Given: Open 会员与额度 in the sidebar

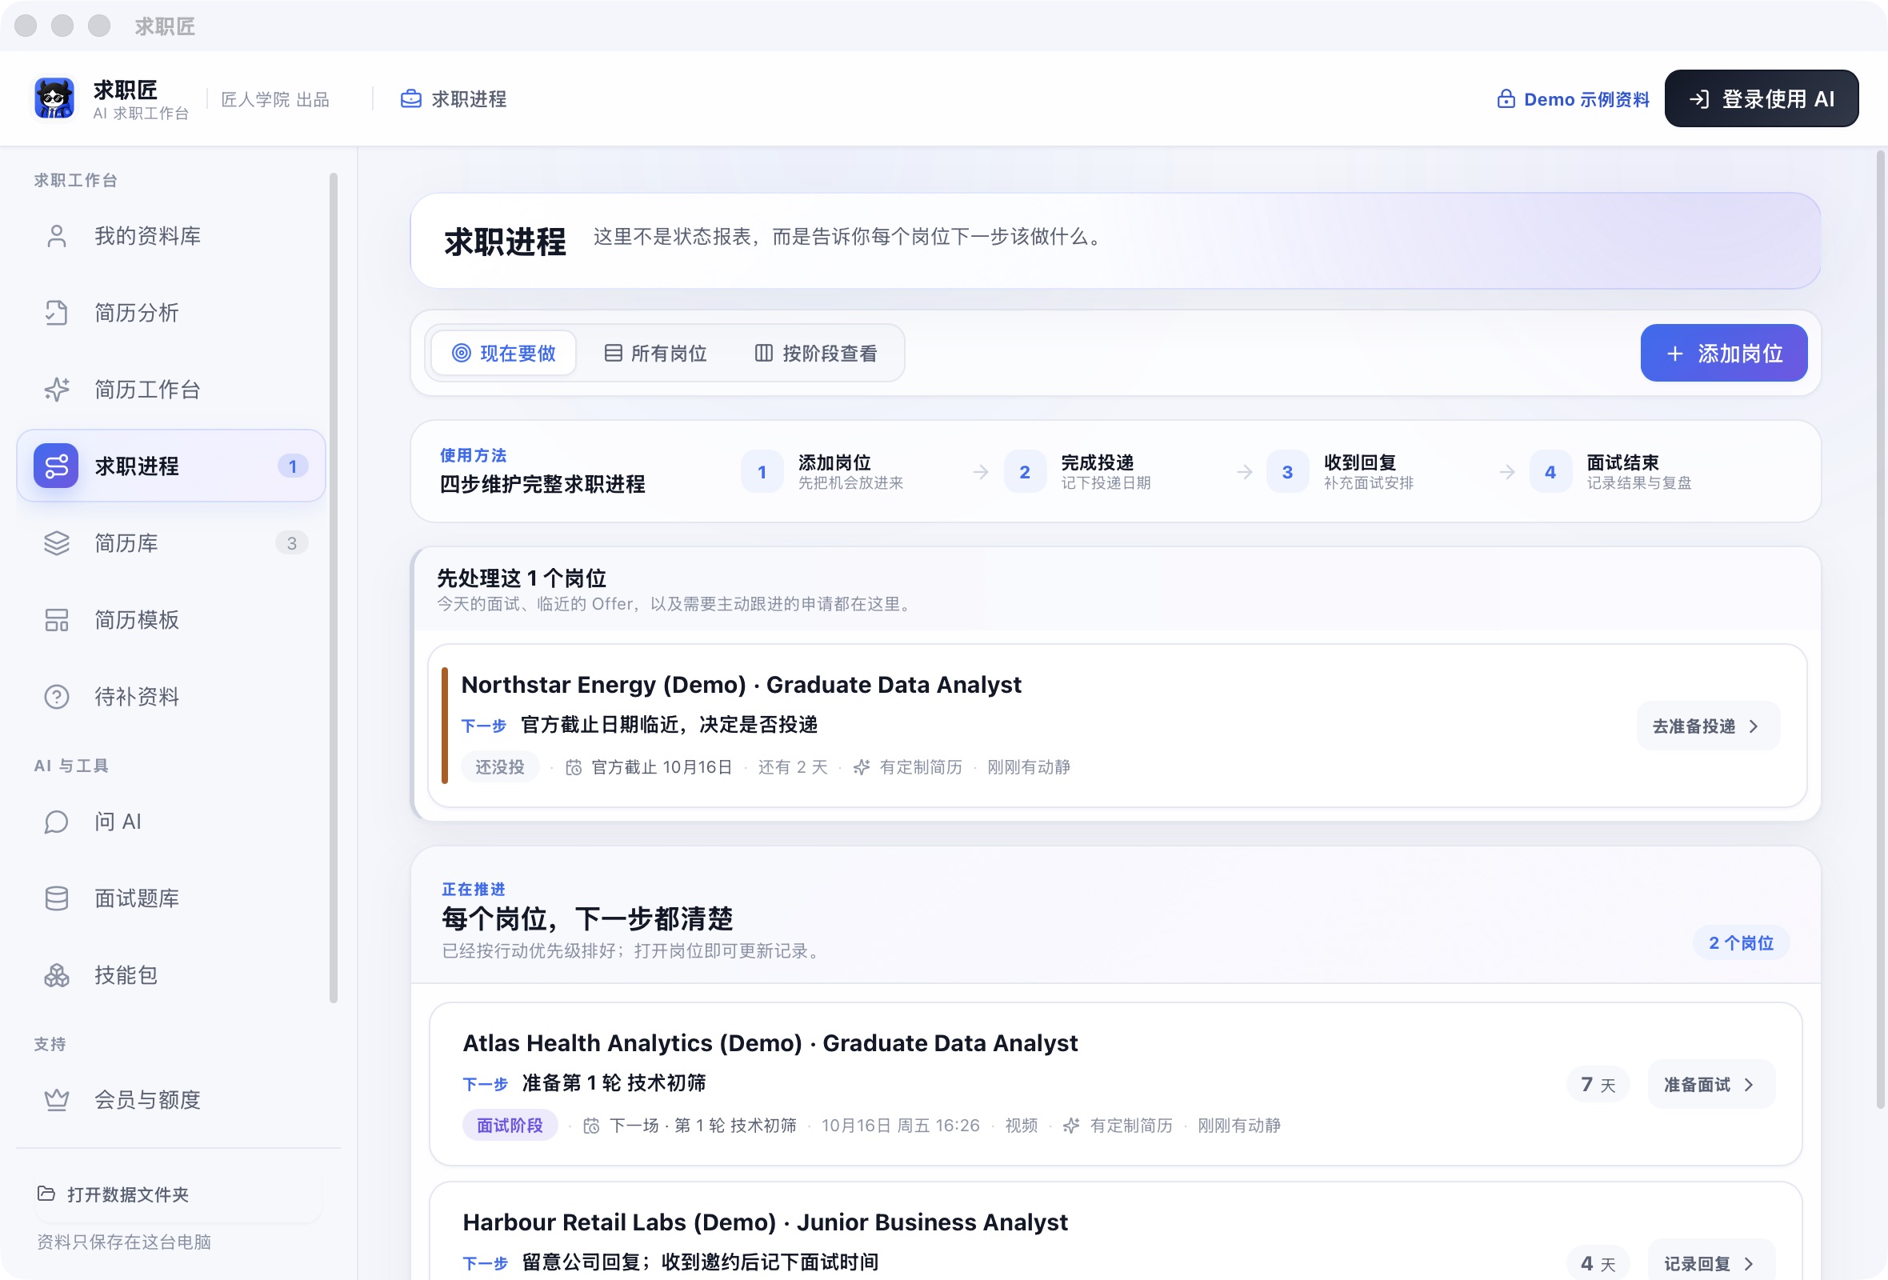Looking at the screenshot, I should 171,1100.
